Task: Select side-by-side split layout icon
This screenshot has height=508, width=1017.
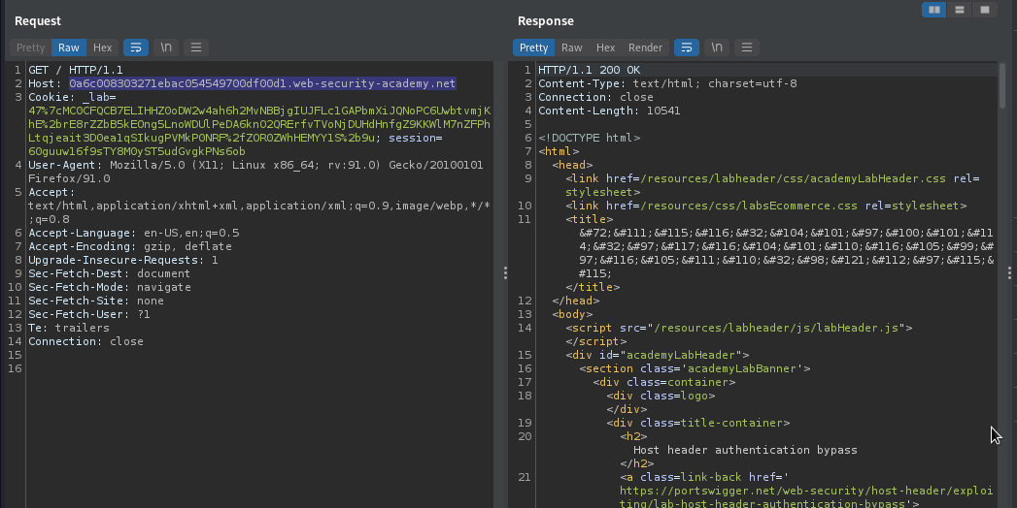Action: (934, 10)
